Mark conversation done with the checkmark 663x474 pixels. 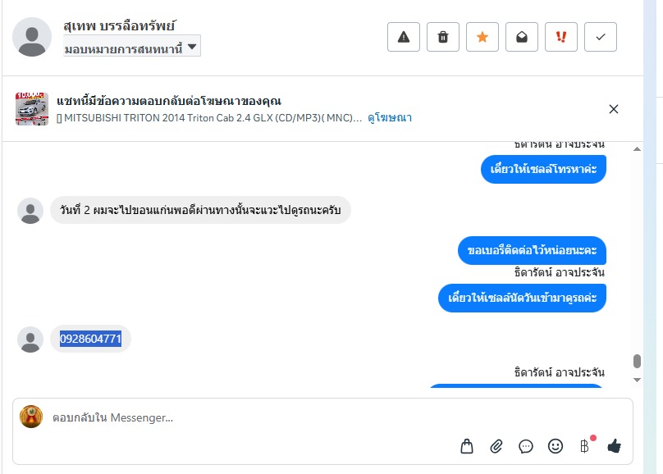601,37
